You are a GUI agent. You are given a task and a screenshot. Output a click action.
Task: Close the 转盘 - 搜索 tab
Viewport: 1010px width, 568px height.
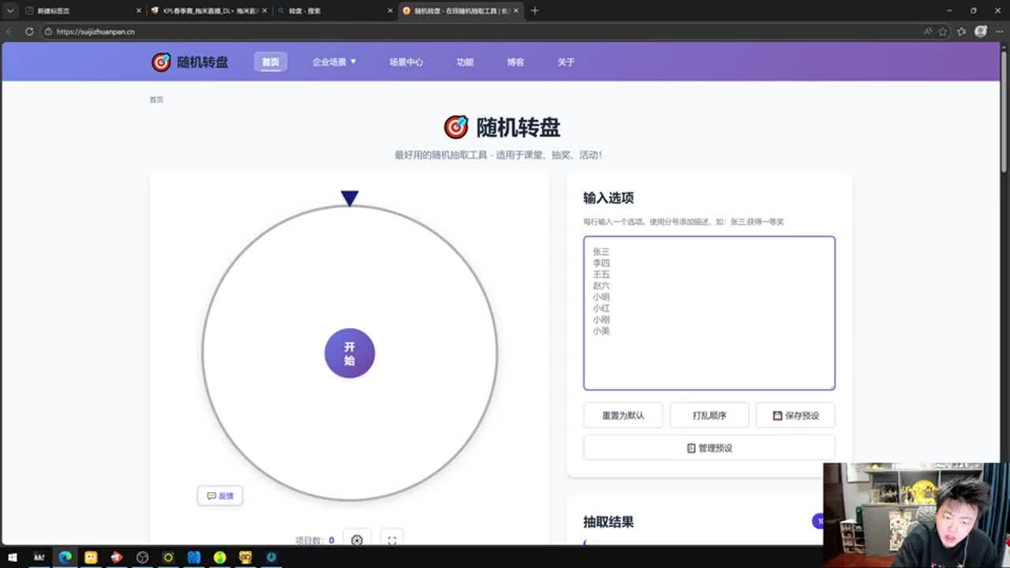coord(391,10)
